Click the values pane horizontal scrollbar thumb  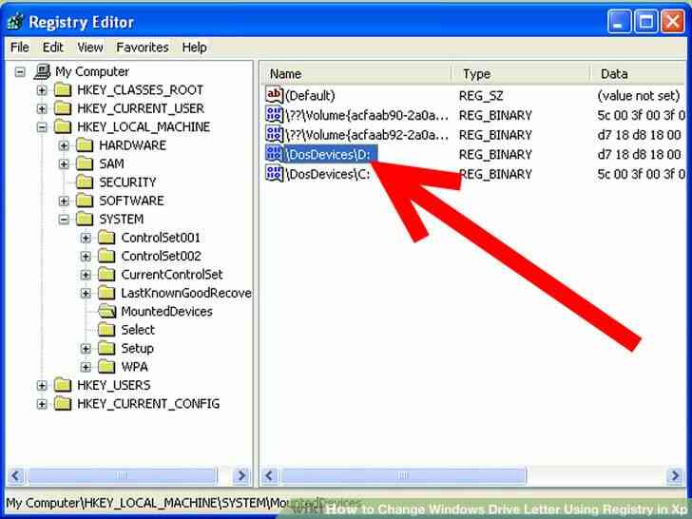click(403, 475)
